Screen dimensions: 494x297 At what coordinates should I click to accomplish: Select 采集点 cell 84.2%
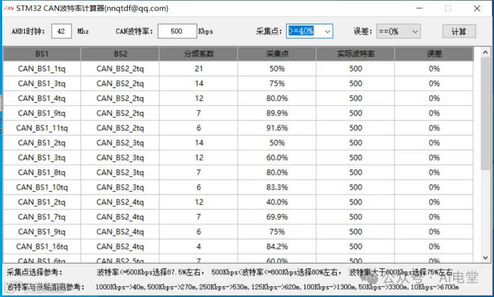(x=277, y=246)
